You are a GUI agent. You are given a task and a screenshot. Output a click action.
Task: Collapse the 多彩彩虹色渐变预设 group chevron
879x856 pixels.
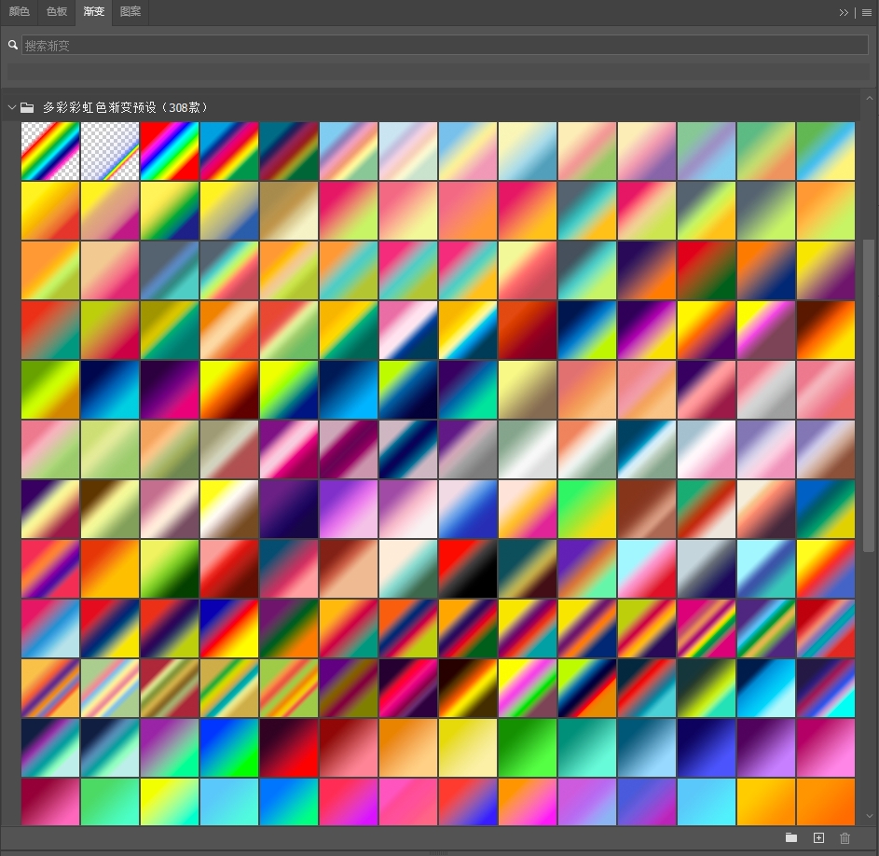(x=12, y=107)
